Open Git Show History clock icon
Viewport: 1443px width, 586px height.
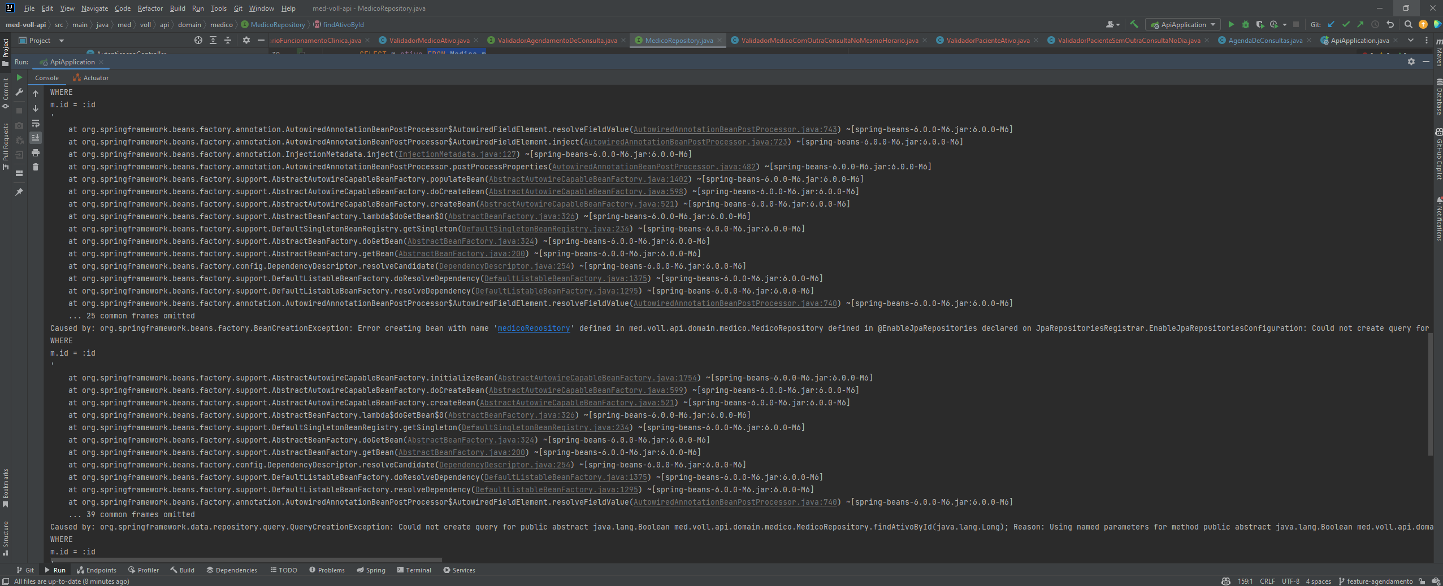(1375, 24)
